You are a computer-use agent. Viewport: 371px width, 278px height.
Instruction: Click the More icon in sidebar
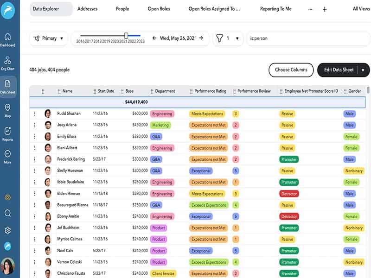coord(7,157)
